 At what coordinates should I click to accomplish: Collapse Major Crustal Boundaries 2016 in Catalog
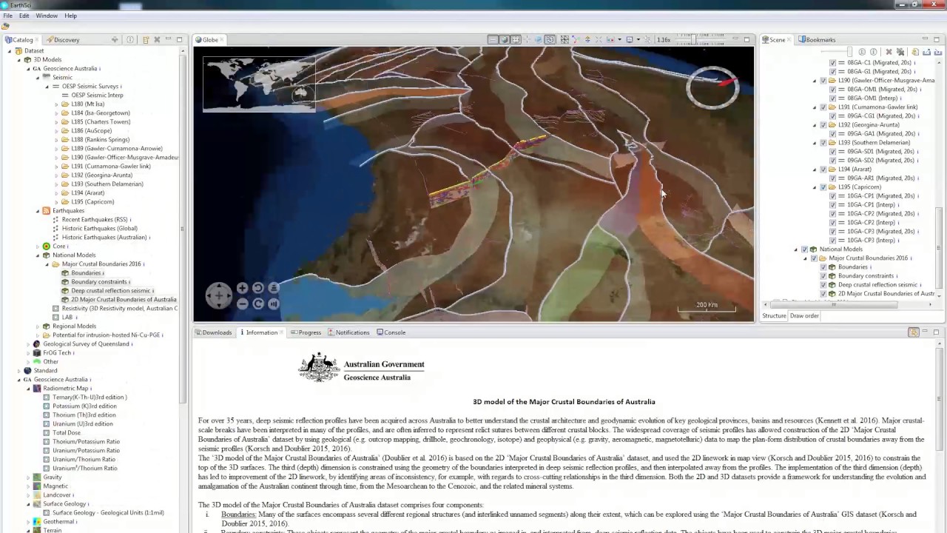point(47,264)
